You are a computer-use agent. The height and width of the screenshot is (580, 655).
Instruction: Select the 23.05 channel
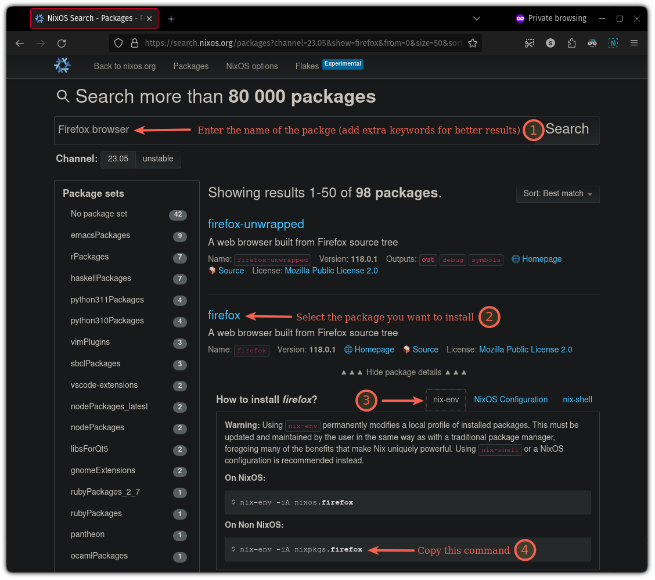pyautogui.click(x=118, y=159)
